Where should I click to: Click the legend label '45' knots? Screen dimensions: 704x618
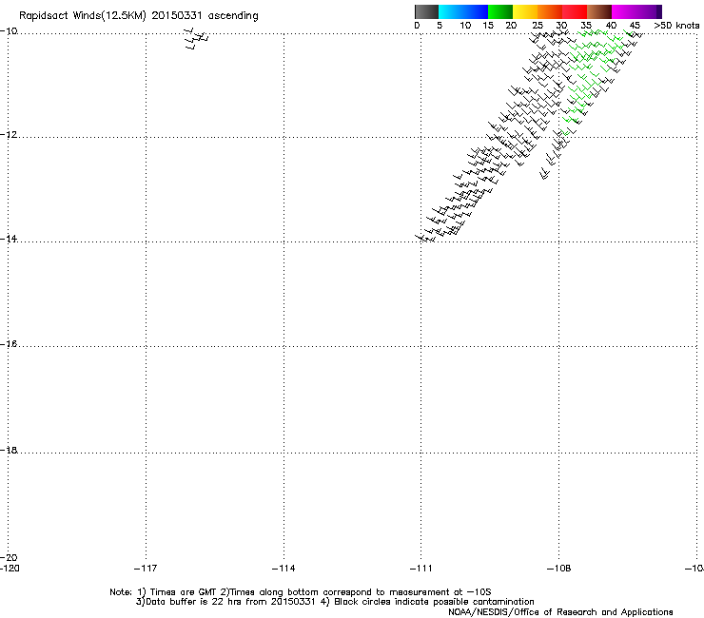[635, 26]
